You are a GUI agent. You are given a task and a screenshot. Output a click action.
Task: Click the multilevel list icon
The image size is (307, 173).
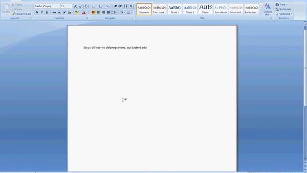[108, 6]
